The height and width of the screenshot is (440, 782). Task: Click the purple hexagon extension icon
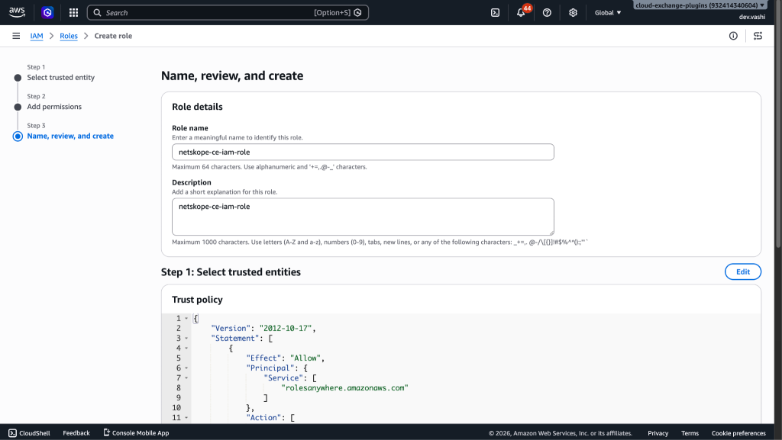(47, 12)
